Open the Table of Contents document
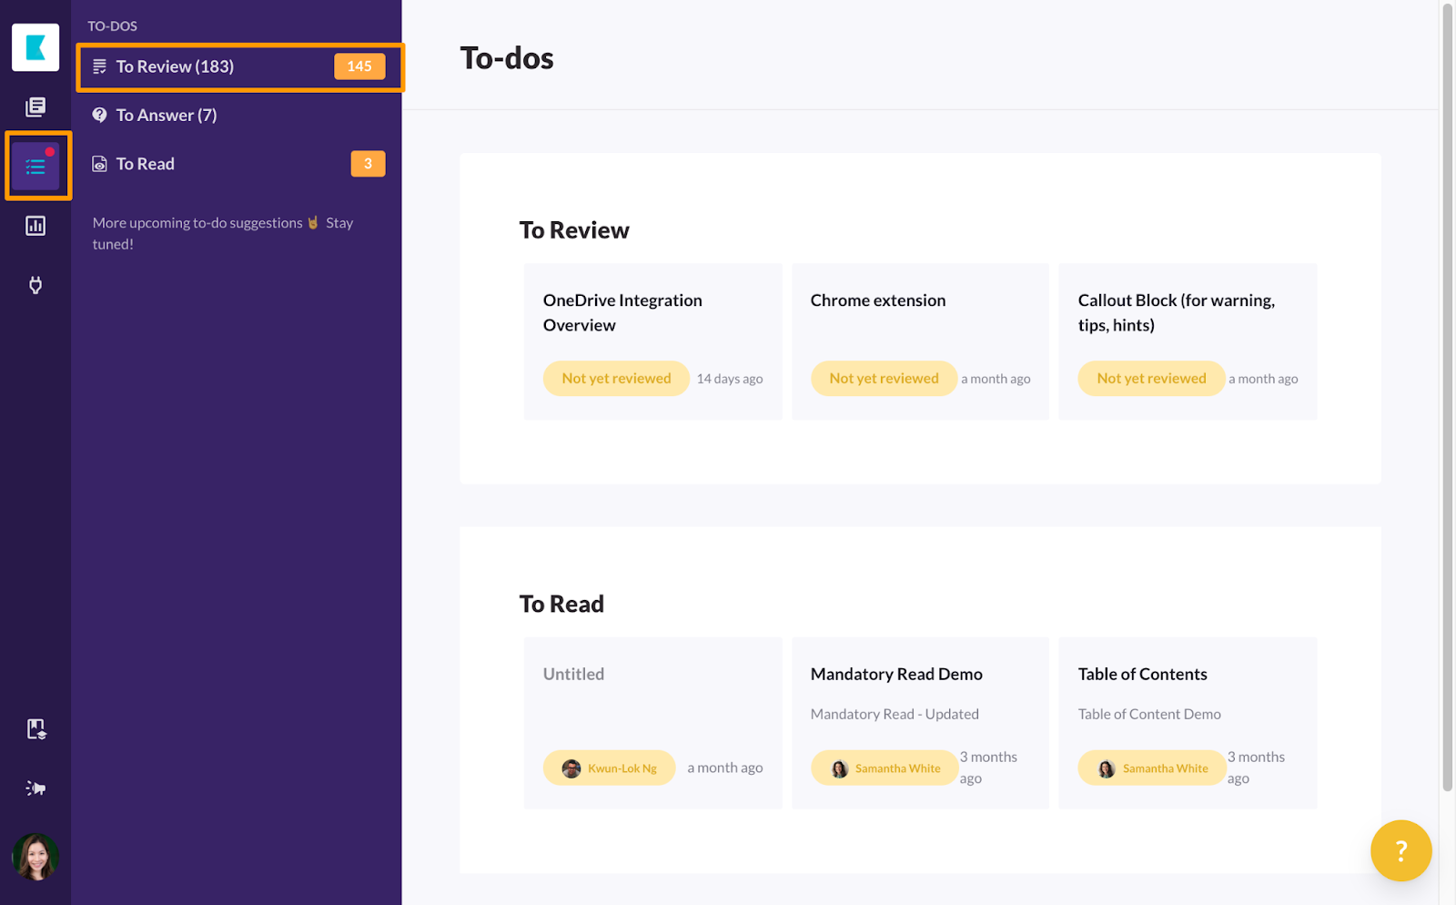 click(1142, 674)
